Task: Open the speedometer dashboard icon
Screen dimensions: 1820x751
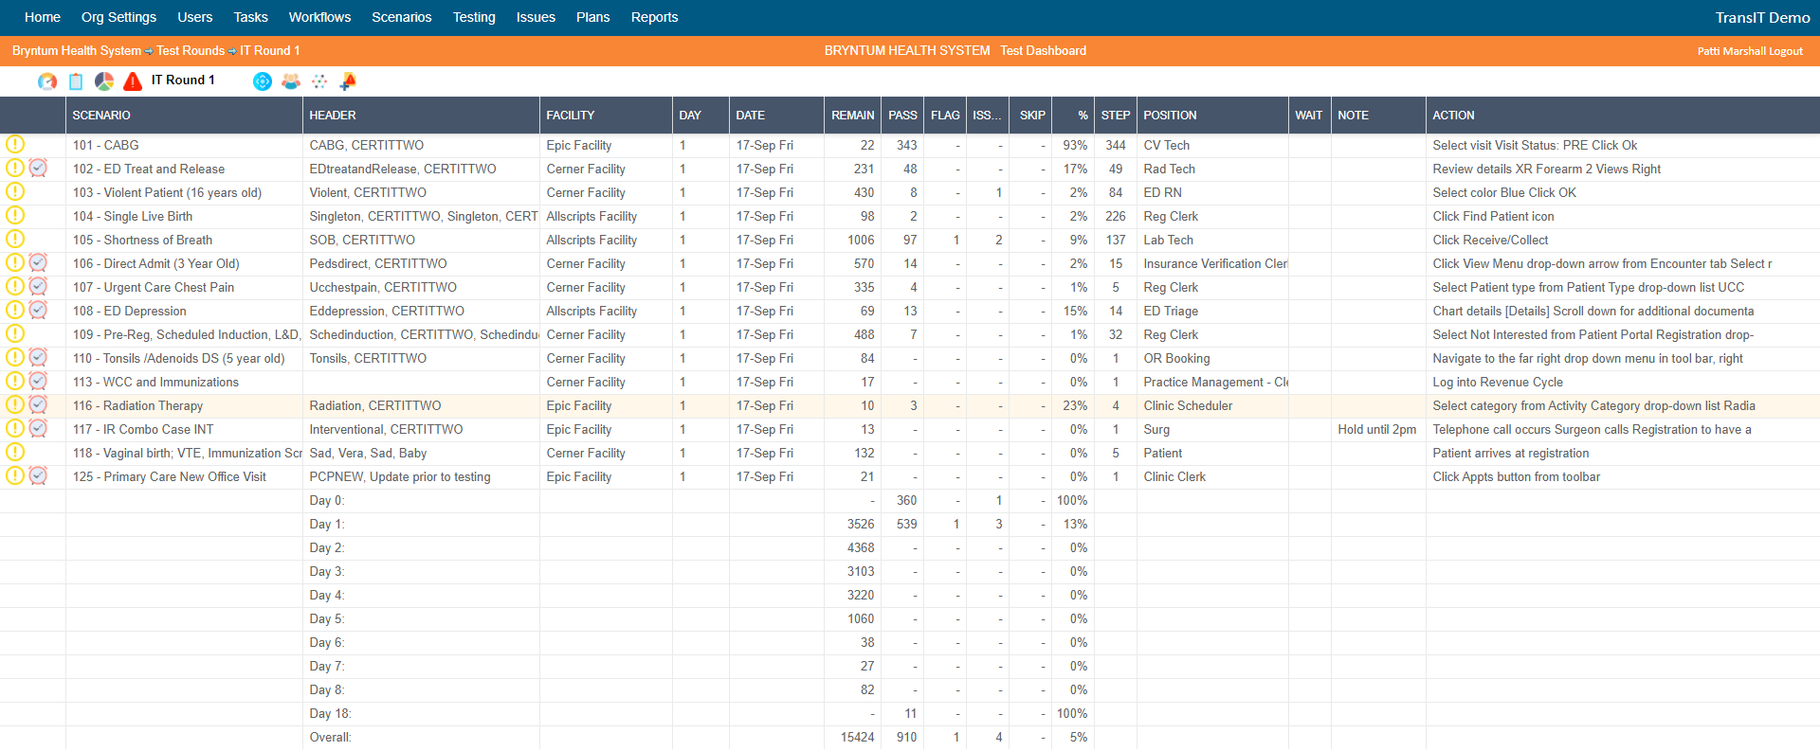Action: (x=46, y=81)
